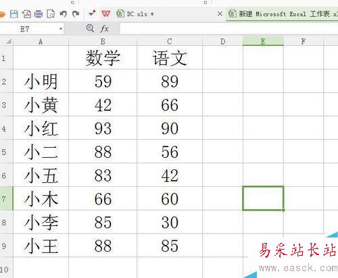Select row 2 header
Image resolution: width=338 pixels, height=278 pixels.
pyautogui.click(x=7, y=81)
